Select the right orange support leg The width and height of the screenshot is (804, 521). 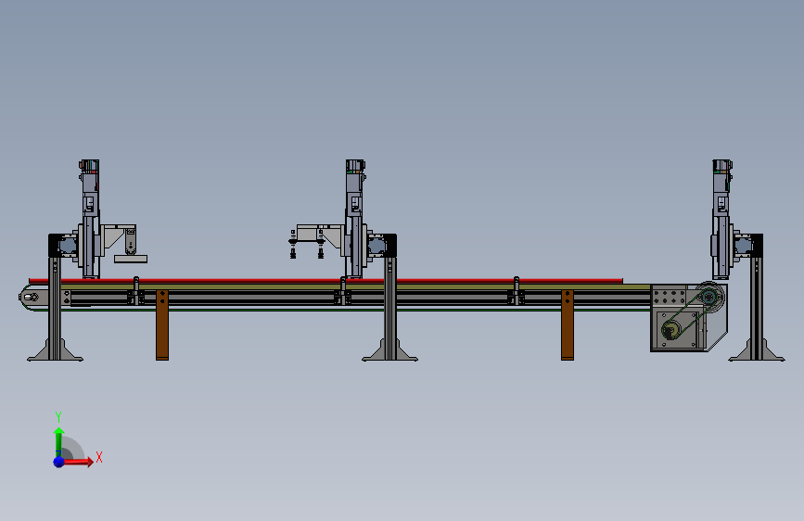(x=568, y=325)
